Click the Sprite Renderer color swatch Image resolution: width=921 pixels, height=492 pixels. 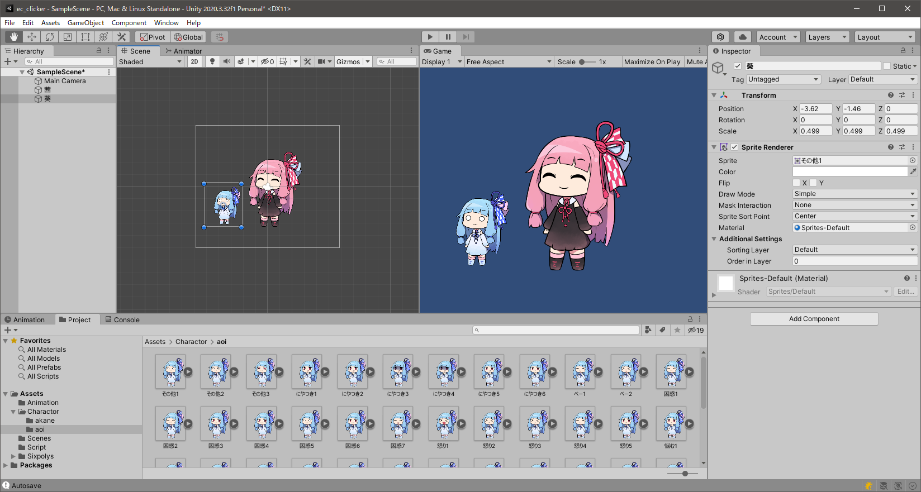click(x=850, y=171)
